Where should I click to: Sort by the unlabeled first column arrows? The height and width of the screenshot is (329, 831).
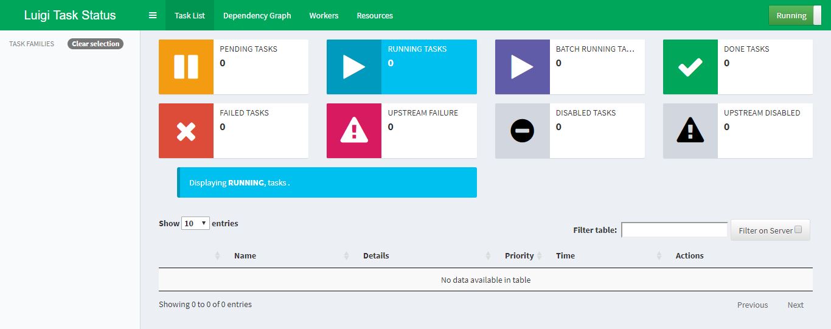[217, 256]
